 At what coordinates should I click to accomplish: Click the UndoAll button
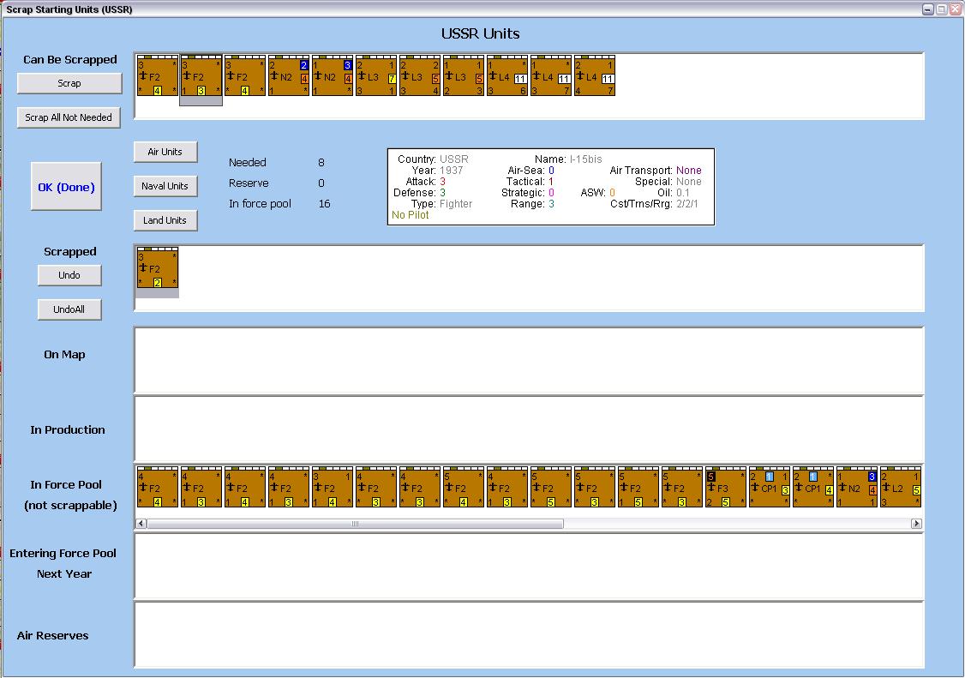(69, 309)
